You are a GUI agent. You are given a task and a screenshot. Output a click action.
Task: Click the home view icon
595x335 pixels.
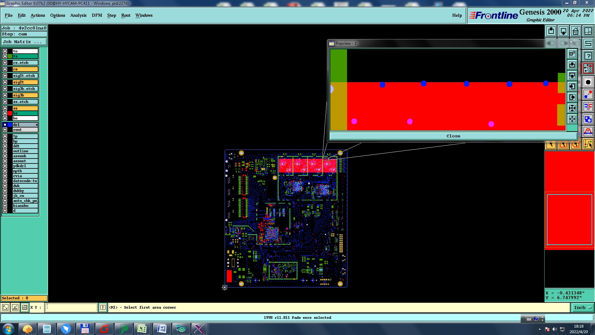point(575,31)
